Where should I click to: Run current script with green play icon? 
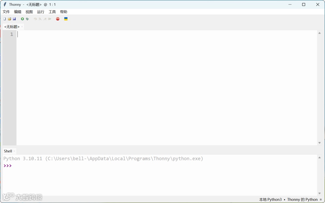(x=22, y=19)
